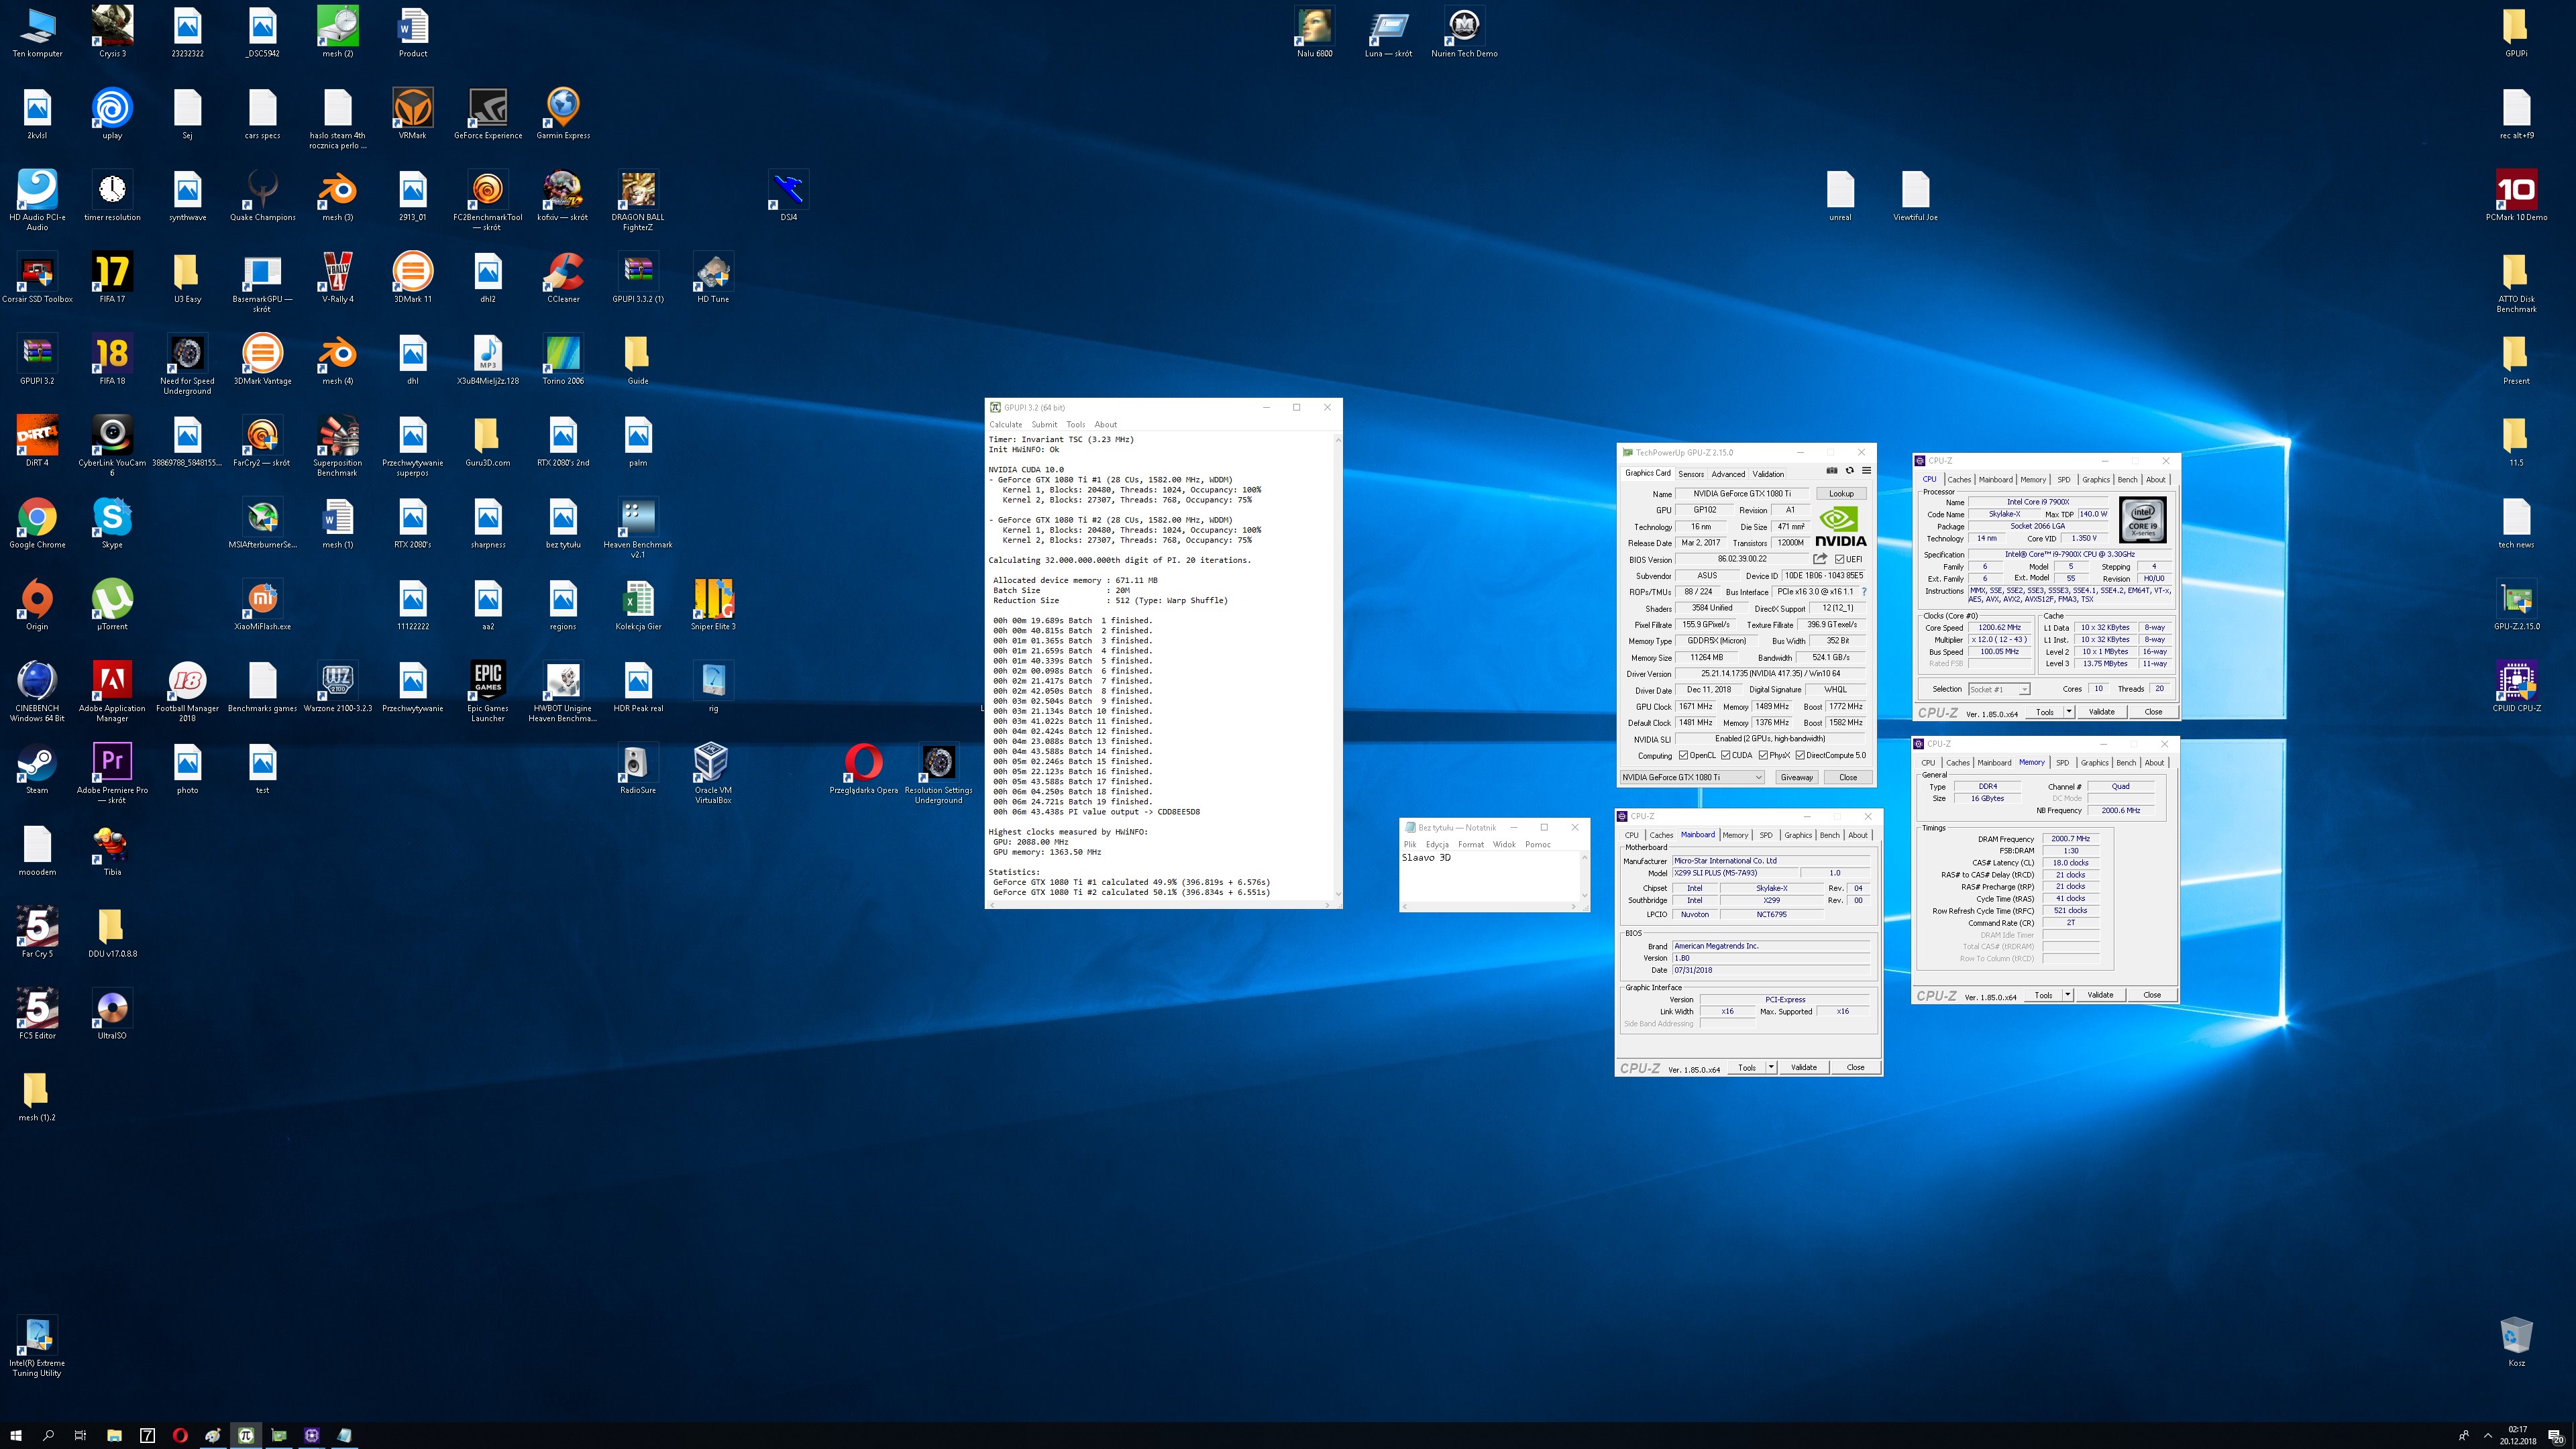The width and height of the screenshot is (2576, 1449).
Task: Expand Tools arrow in CPU-Z CPU window
Action: 2068,712
